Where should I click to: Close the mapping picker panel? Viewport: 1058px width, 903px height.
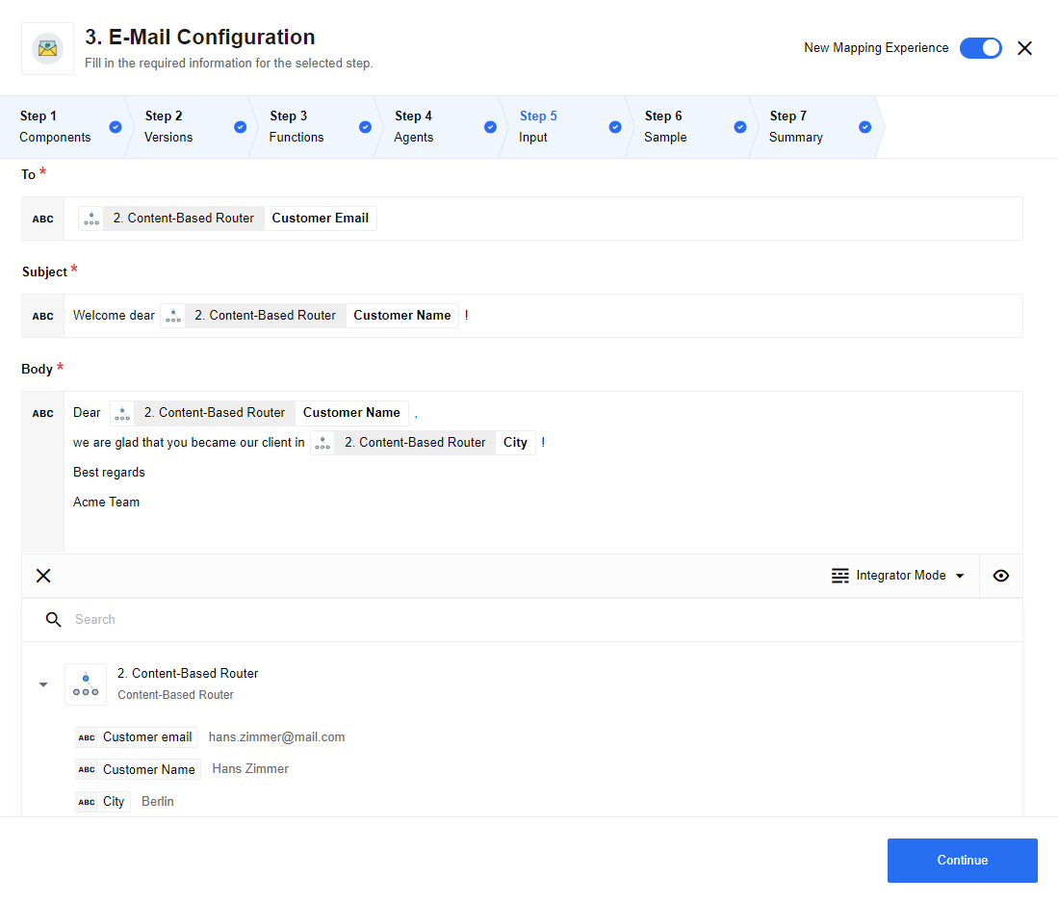coord(43,576)
